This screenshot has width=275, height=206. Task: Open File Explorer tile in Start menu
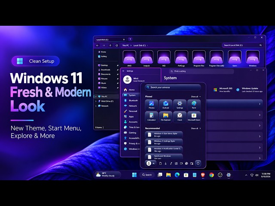(x=165, y=117)
